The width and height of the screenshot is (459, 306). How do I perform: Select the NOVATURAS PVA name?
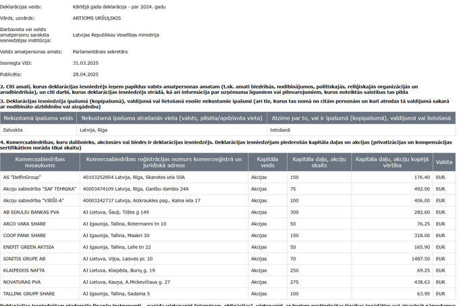(x=22, y=282)
